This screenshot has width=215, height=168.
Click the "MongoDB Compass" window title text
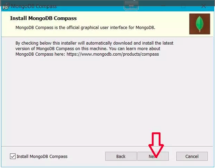(x=34, y=6)
